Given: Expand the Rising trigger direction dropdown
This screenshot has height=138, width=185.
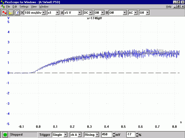Looking at the screenshot, I should click(97, 135).
